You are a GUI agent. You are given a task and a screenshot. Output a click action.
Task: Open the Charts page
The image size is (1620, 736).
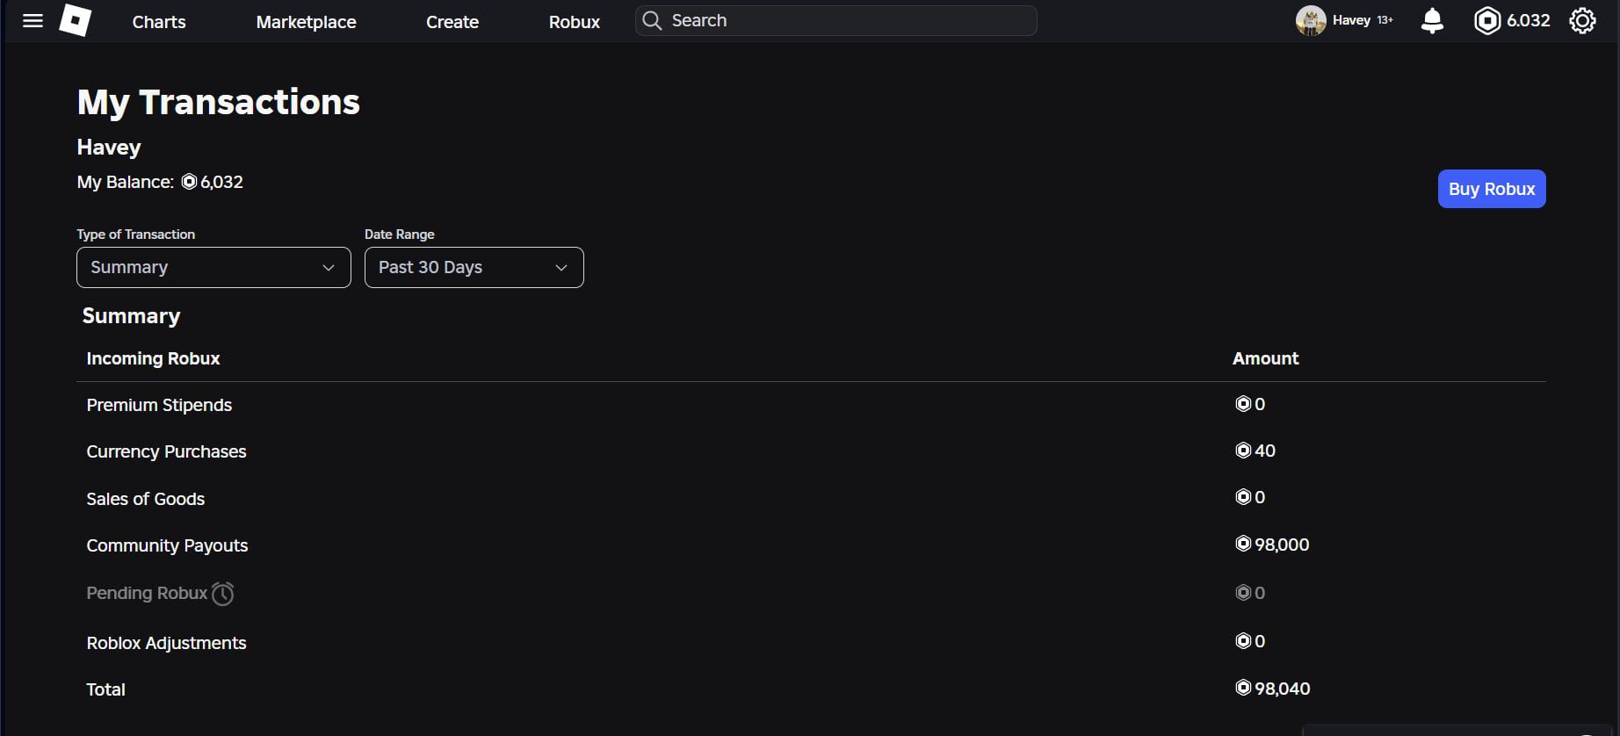[x=159, y=22]
